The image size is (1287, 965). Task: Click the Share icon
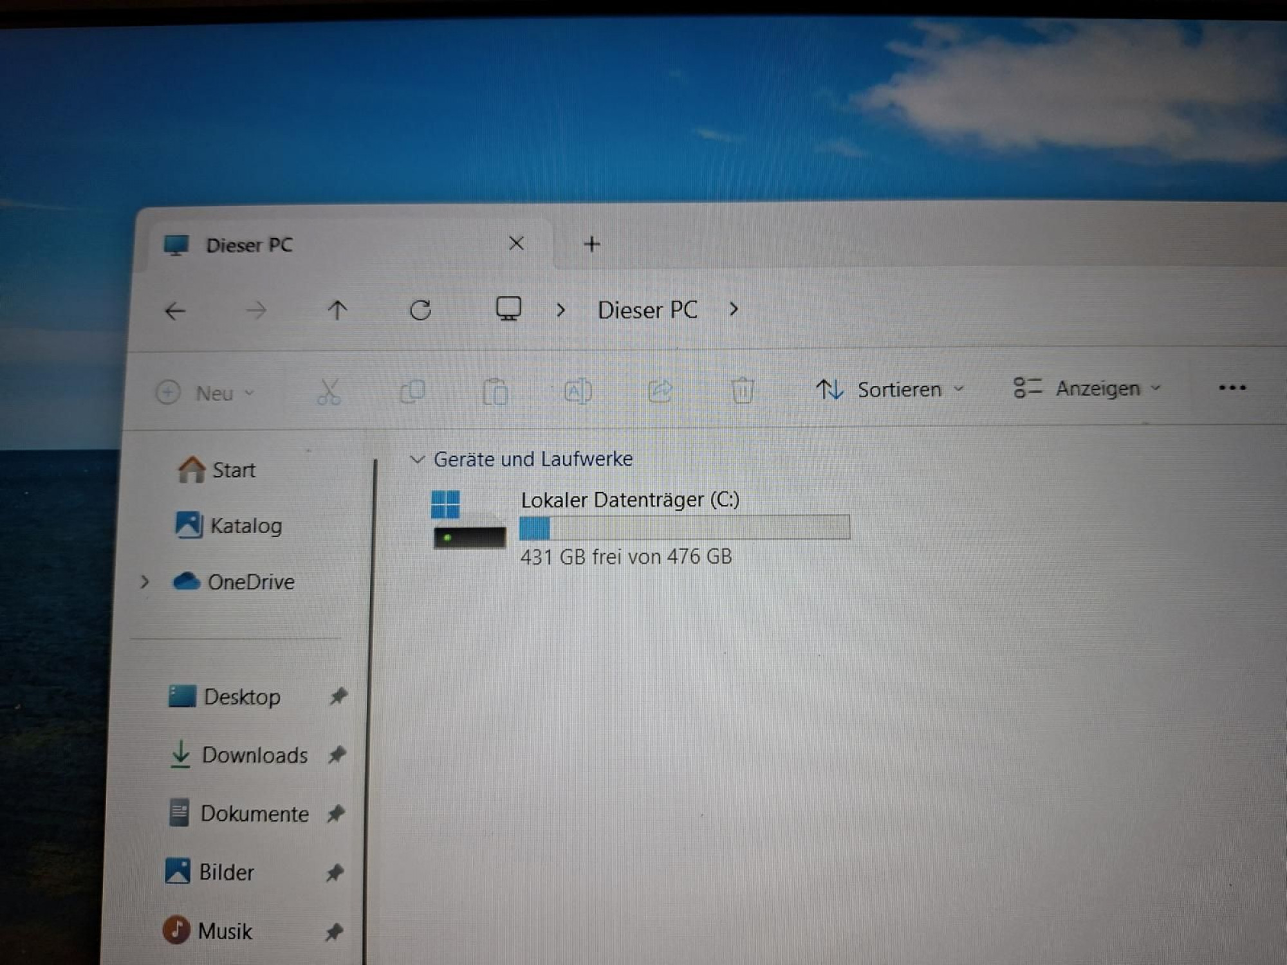coord(660,390)
